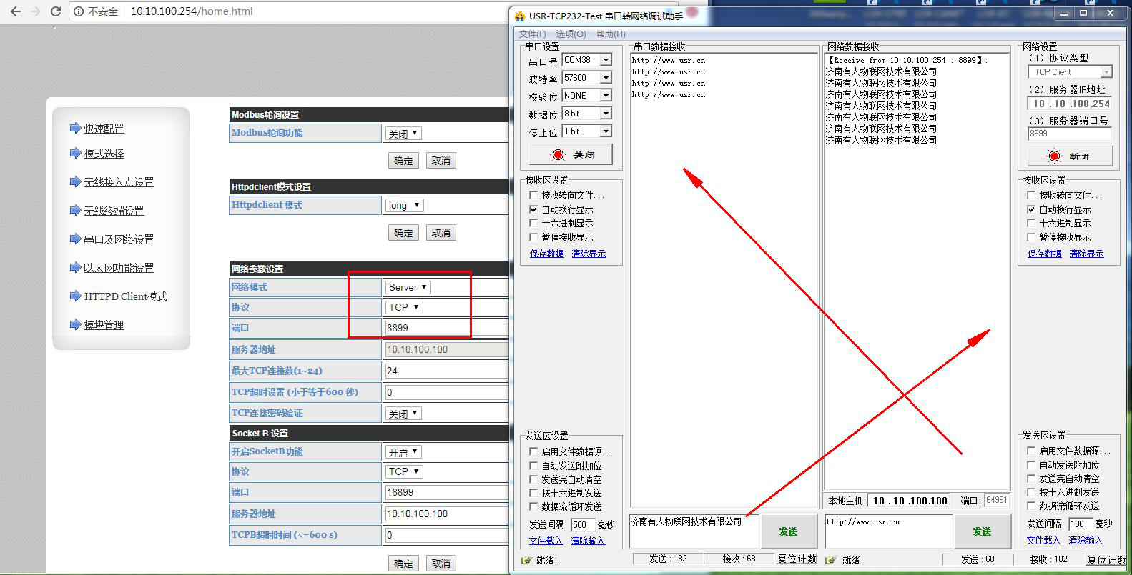1132x575 pixels.
Task: Open the 网络模式 Server dropdown
Action: (x=408, y=287)
